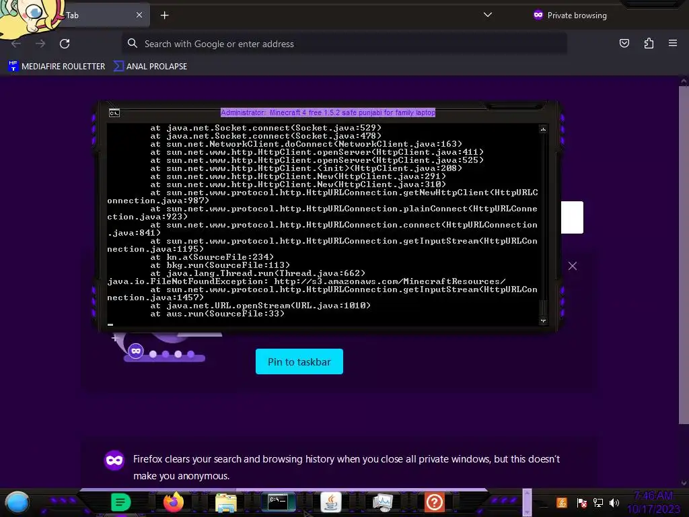Open the resource monitor taskbar icon
This screenshot has height=517, width=689.
pyautogui.click(x=382, y=502)
